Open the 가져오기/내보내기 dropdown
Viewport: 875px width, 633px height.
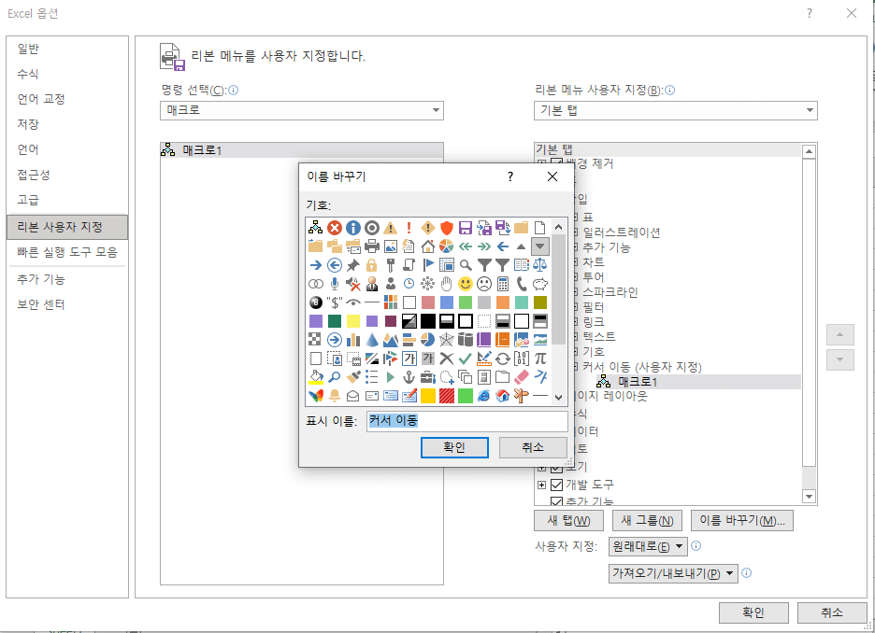pos(674,573)
